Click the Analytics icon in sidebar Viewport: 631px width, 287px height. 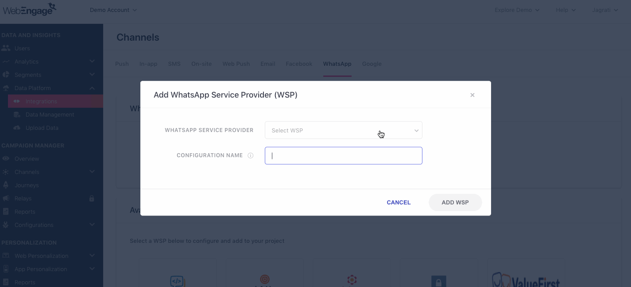coord(6,61)
